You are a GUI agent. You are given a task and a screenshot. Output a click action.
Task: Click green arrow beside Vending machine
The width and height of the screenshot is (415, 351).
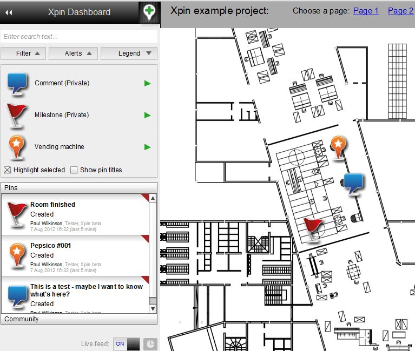click(x=147, y=147)
